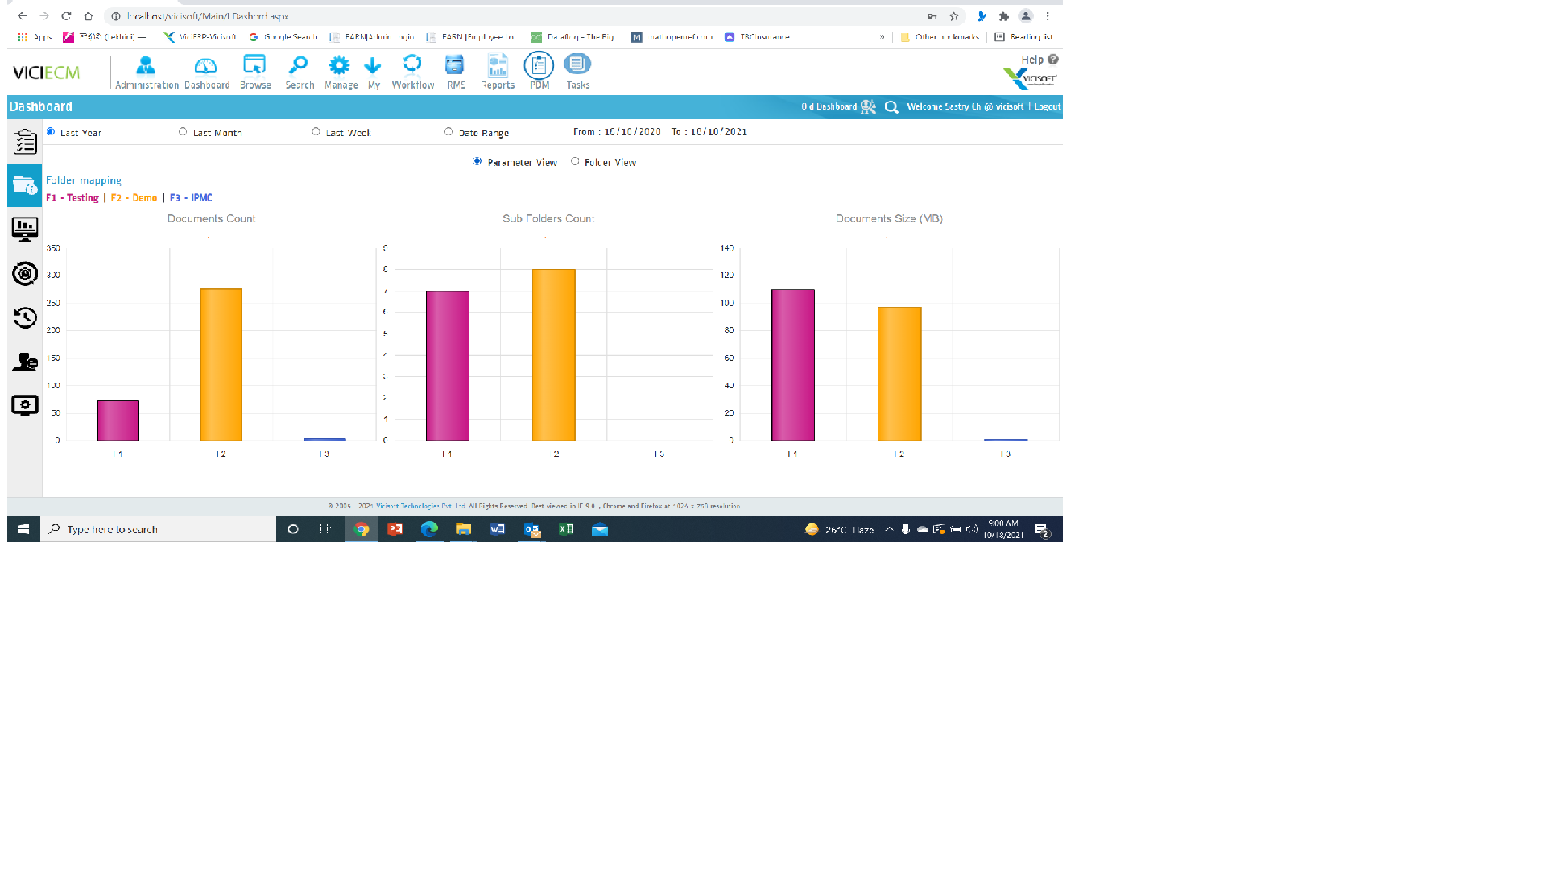Open the Reports icon
The image size is (1546, 870).
(498, 72)
